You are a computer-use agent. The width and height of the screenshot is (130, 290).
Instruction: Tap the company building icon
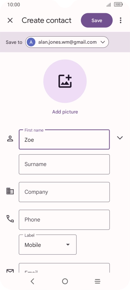point(10,191)
